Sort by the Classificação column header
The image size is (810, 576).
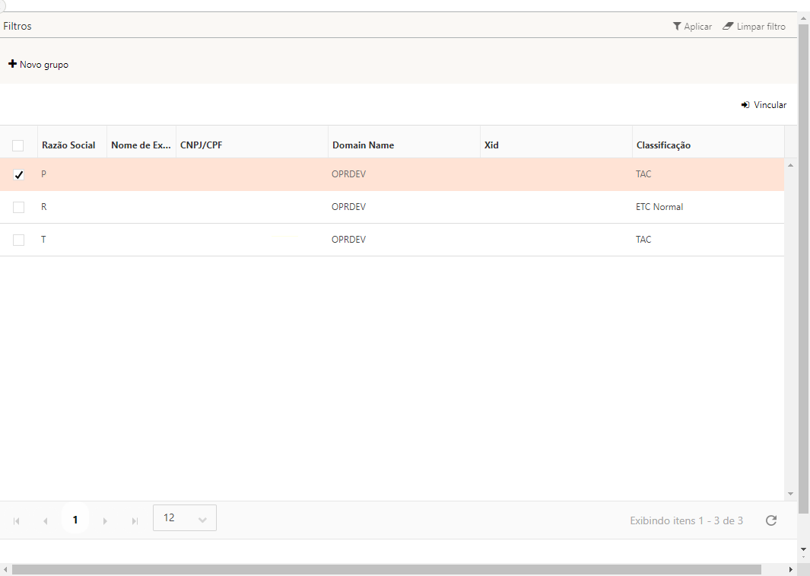pyautogui.click(x=663, y=145)
